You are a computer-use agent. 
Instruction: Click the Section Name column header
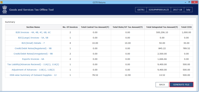[33, 27]
